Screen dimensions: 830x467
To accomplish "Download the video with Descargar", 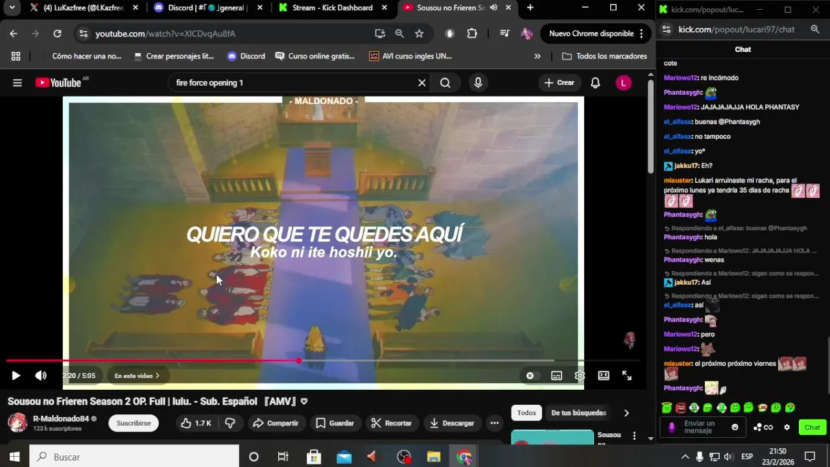I will pos(452,423).
